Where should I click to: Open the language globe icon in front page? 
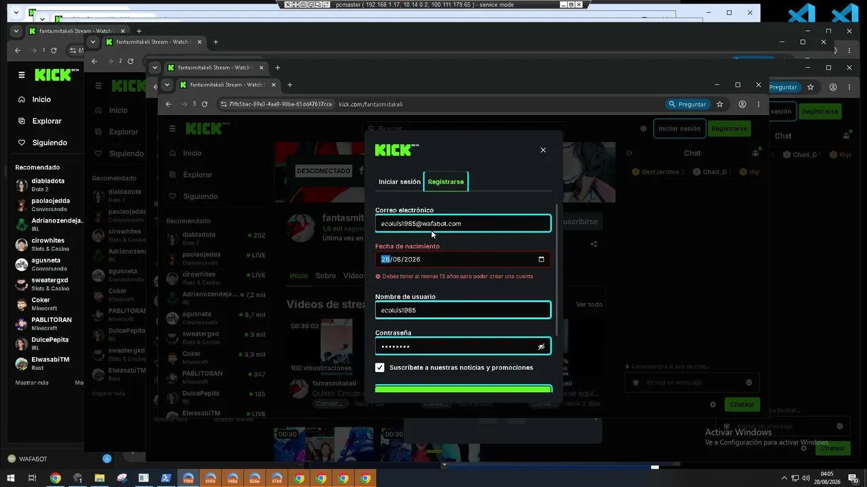[643, 129]
